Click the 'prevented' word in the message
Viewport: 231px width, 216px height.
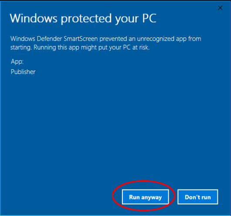[x=113, y=39]
